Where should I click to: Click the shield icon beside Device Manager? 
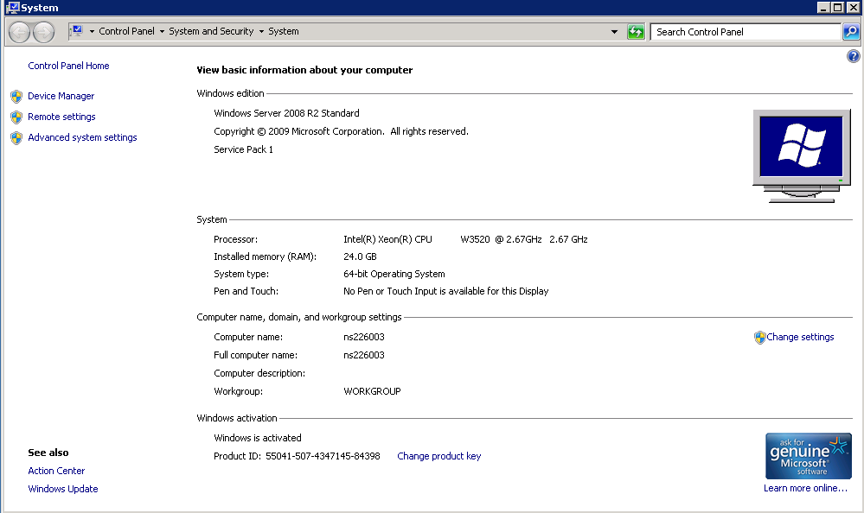16,97
